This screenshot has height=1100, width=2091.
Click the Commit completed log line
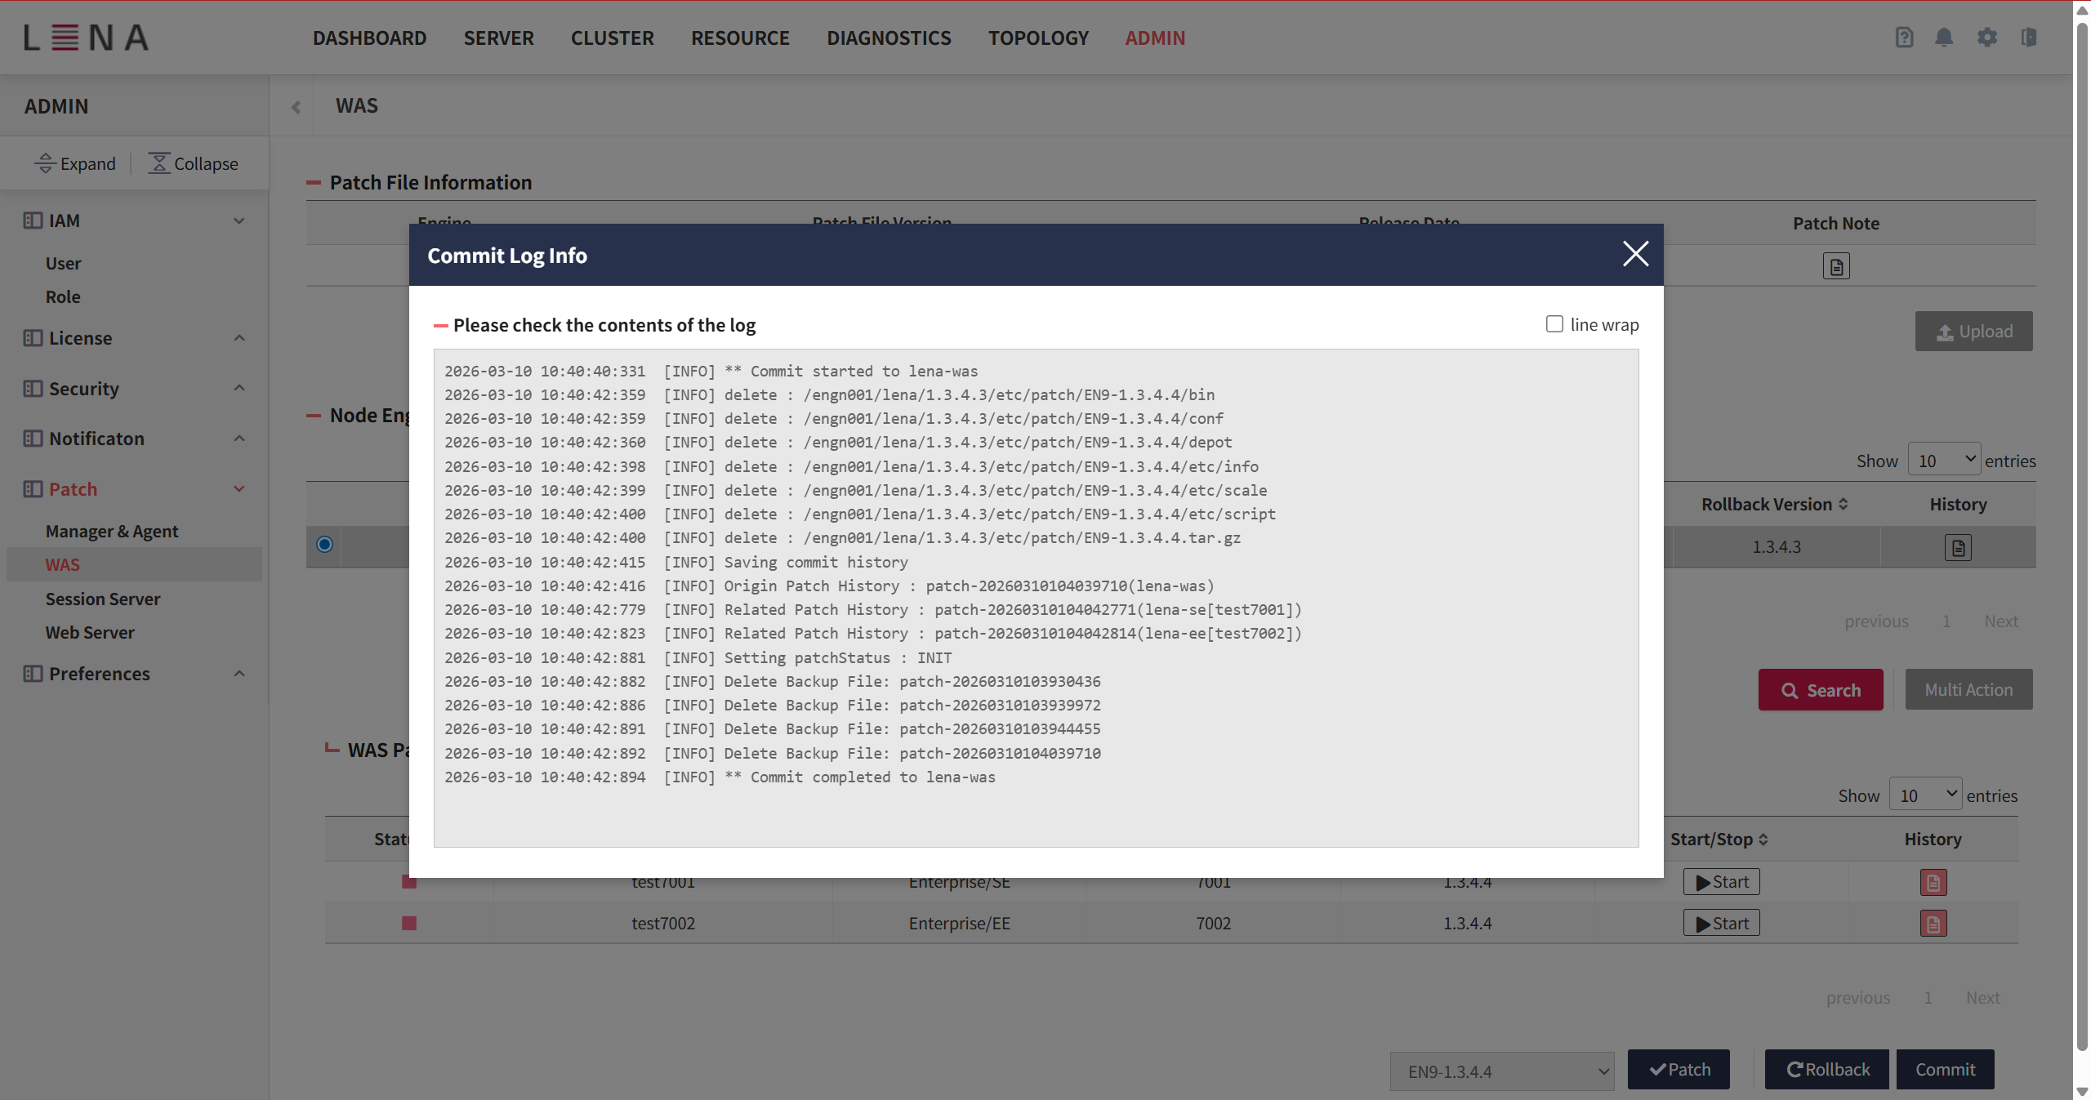click(x=720, y=777)
